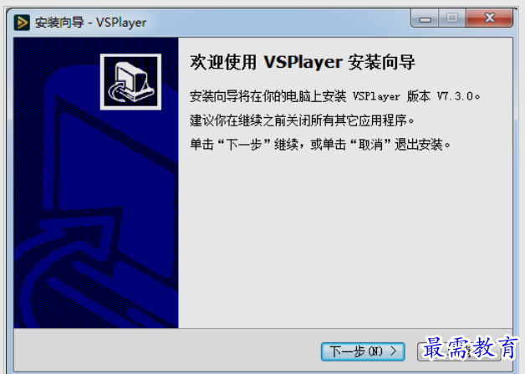Screen dimensions: 525x374
Task: Click the instruction line starting with 单击
Action: point(320,145)
